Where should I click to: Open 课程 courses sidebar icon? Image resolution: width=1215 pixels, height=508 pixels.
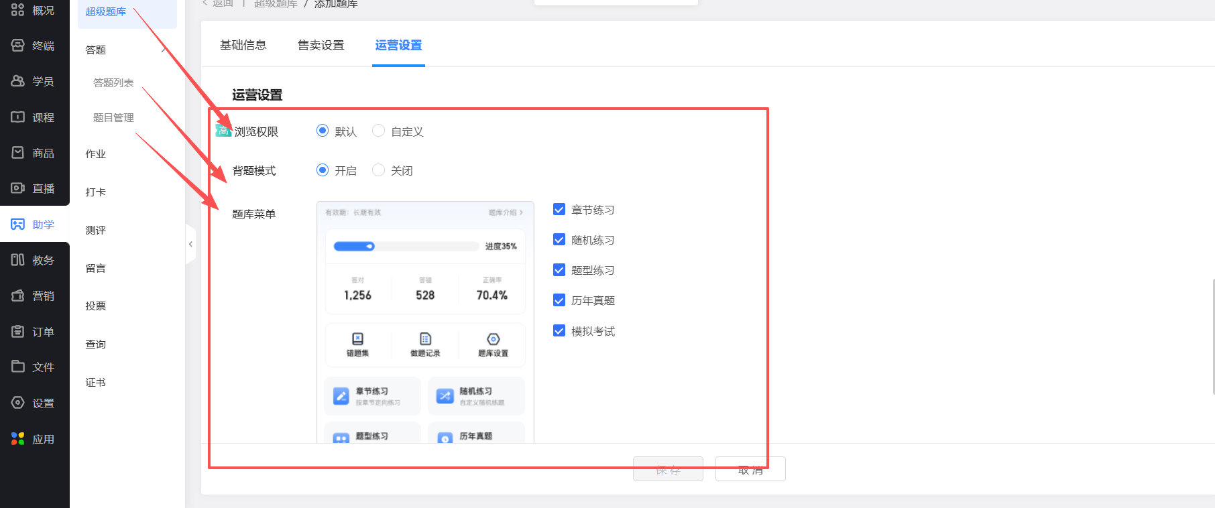tap(18, 117)
